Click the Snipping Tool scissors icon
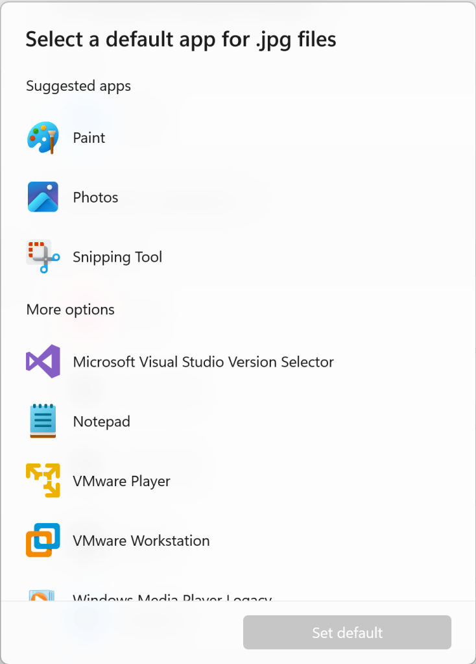Viewport: 476px width, 664px height. point(43,256)
